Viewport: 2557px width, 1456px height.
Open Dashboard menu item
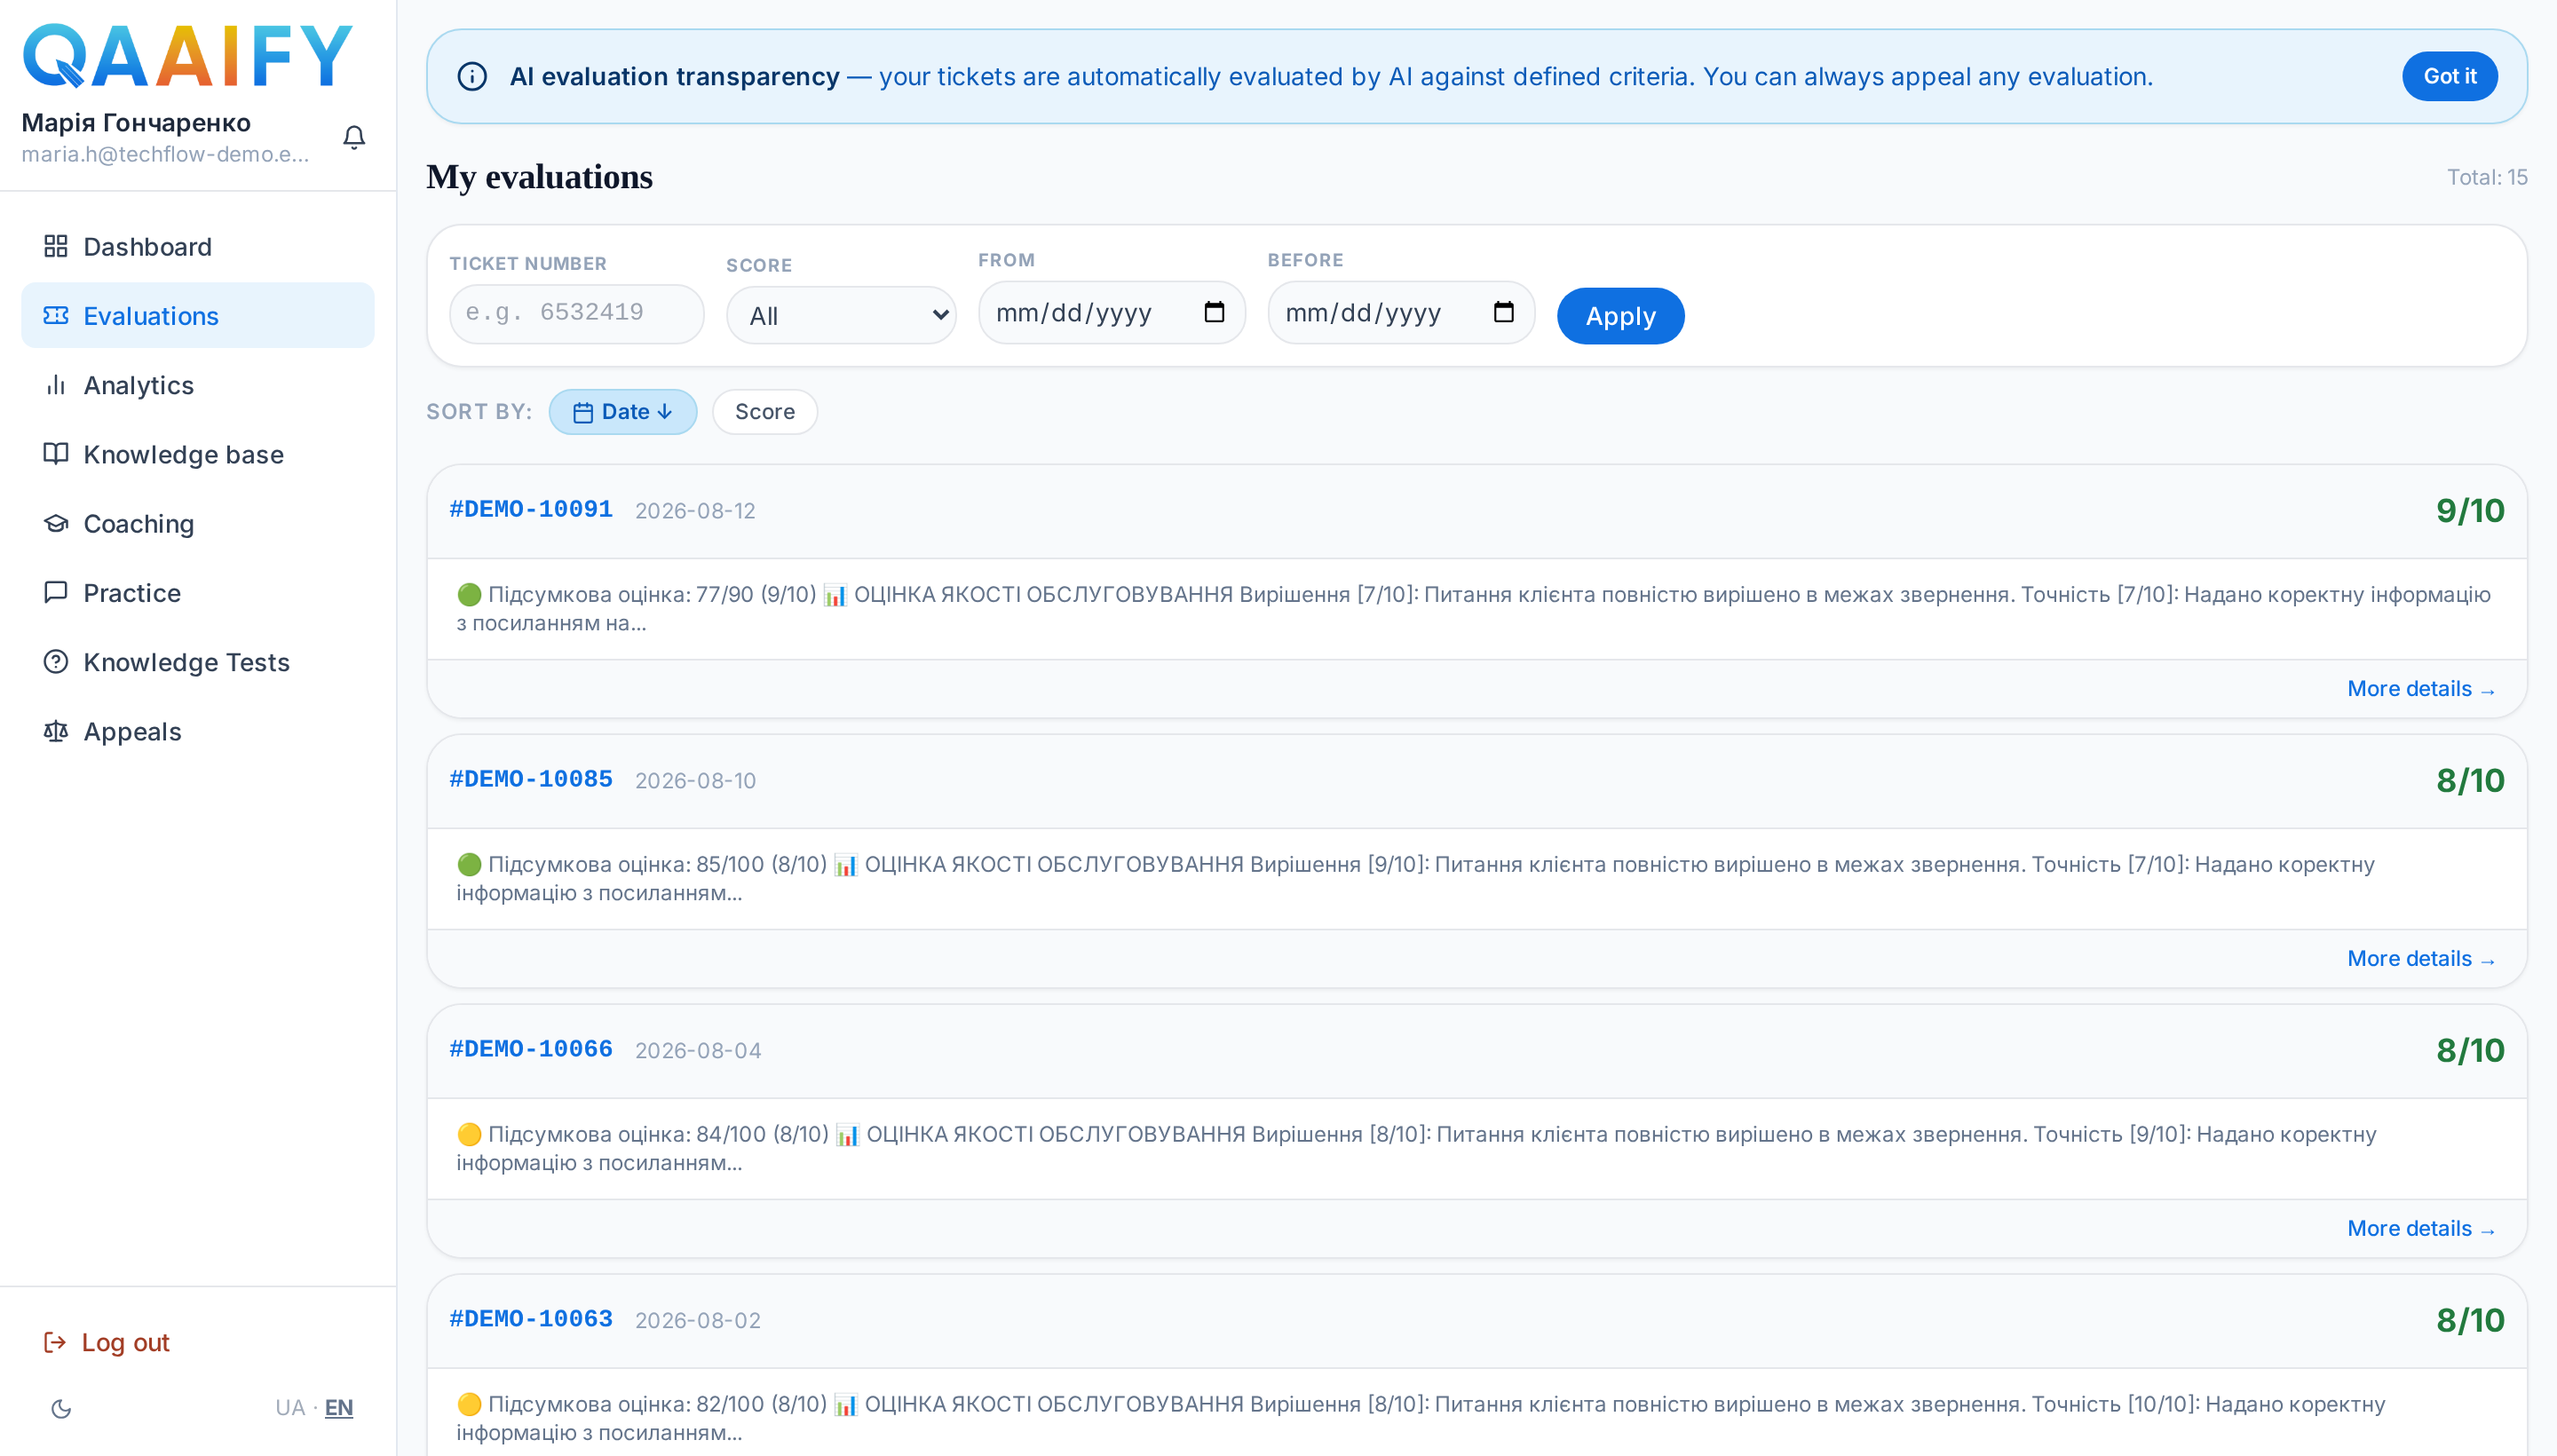click(x=198, y=246)
